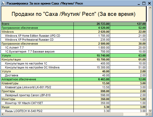Click the vertical scrollbar down arrow
Viewport: 153px width, 117px height.
tap(150, 111)
